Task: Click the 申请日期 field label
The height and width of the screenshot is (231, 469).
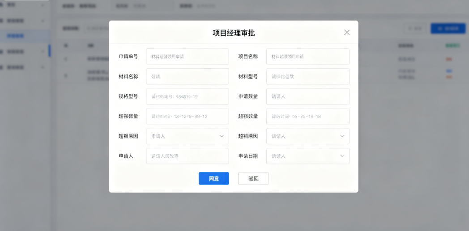Action: (248, 156)
